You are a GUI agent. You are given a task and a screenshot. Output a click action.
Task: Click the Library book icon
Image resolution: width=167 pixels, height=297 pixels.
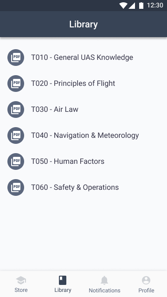[x=63, y=280]
